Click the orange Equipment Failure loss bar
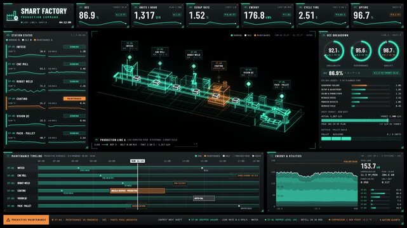 point(359,85)
